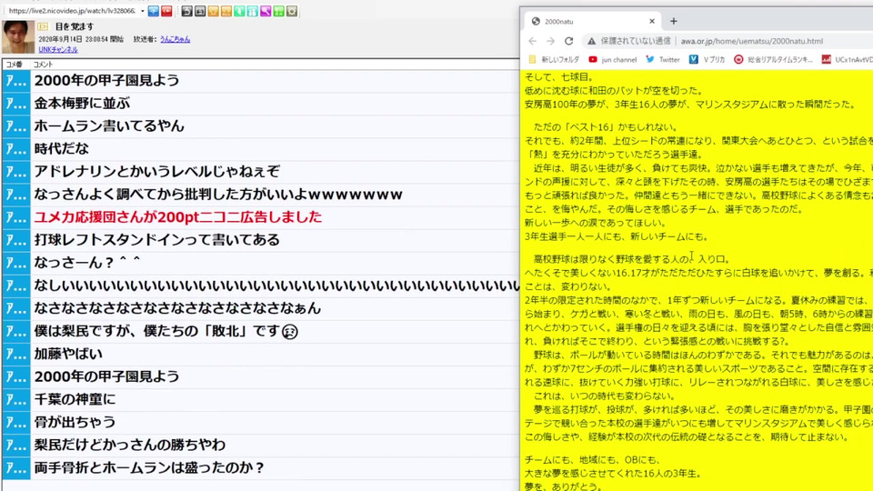Click the awa.or.jp address bar URL
873x491 pixels.
[x=752, y=41]
